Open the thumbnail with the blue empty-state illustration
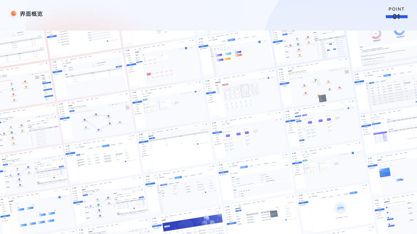Image resolution: width=417 pixels, height=234 pixels. click(336, 209)
